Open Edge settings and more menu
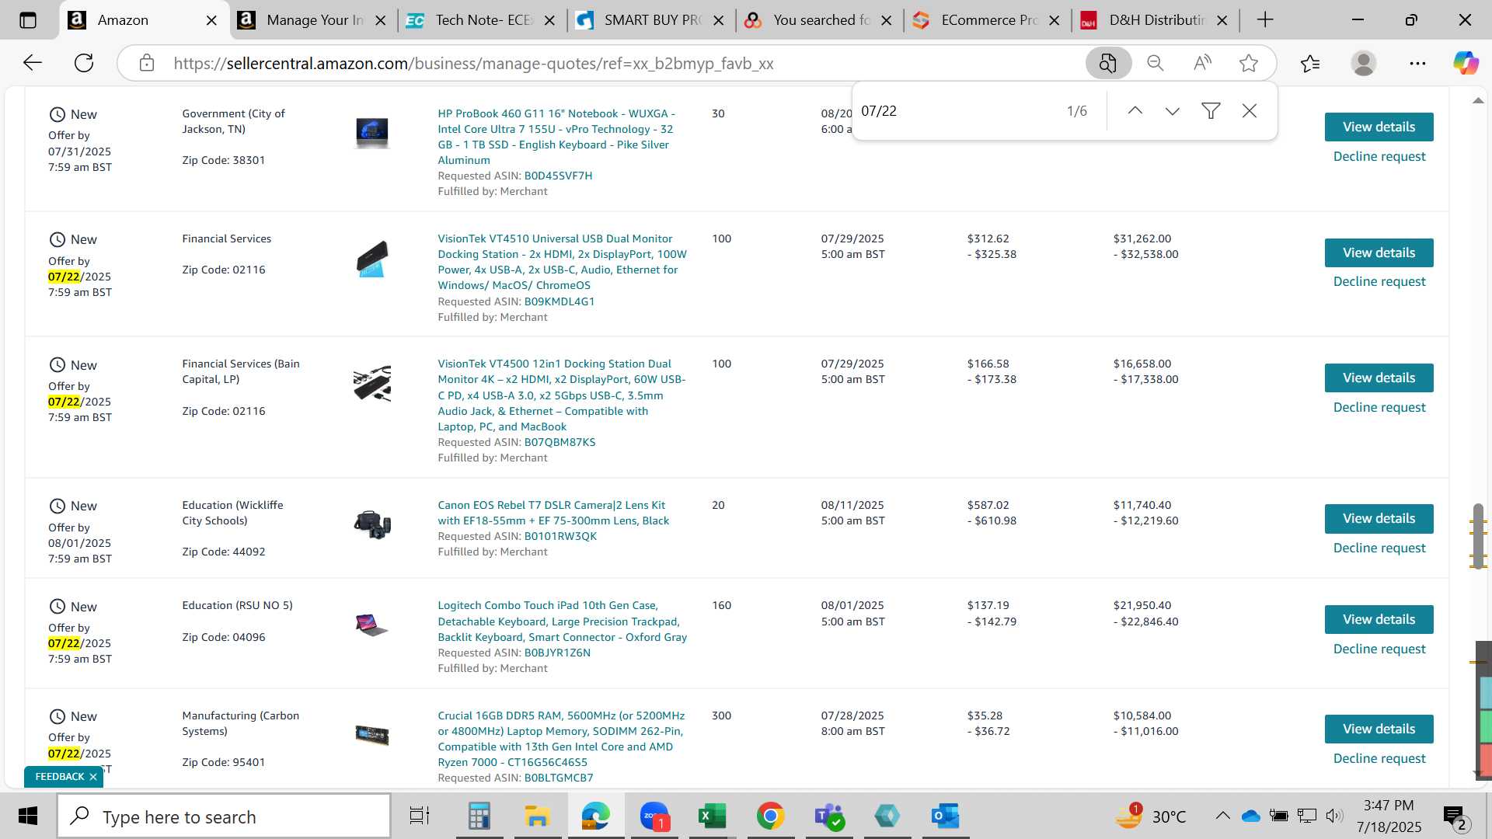Screen dimensions: 1492x839 [1417, 63]
